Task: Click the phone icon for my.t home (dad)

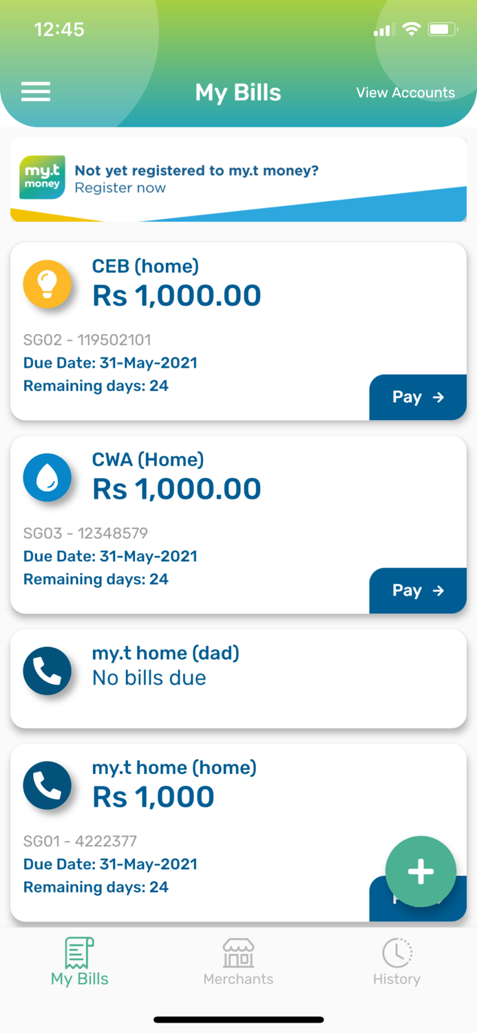Action: point(47,669)
